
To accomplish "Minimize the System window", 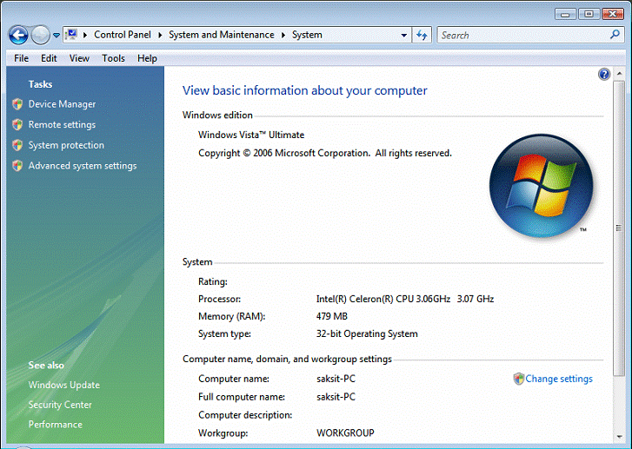I will pos(565,15).
